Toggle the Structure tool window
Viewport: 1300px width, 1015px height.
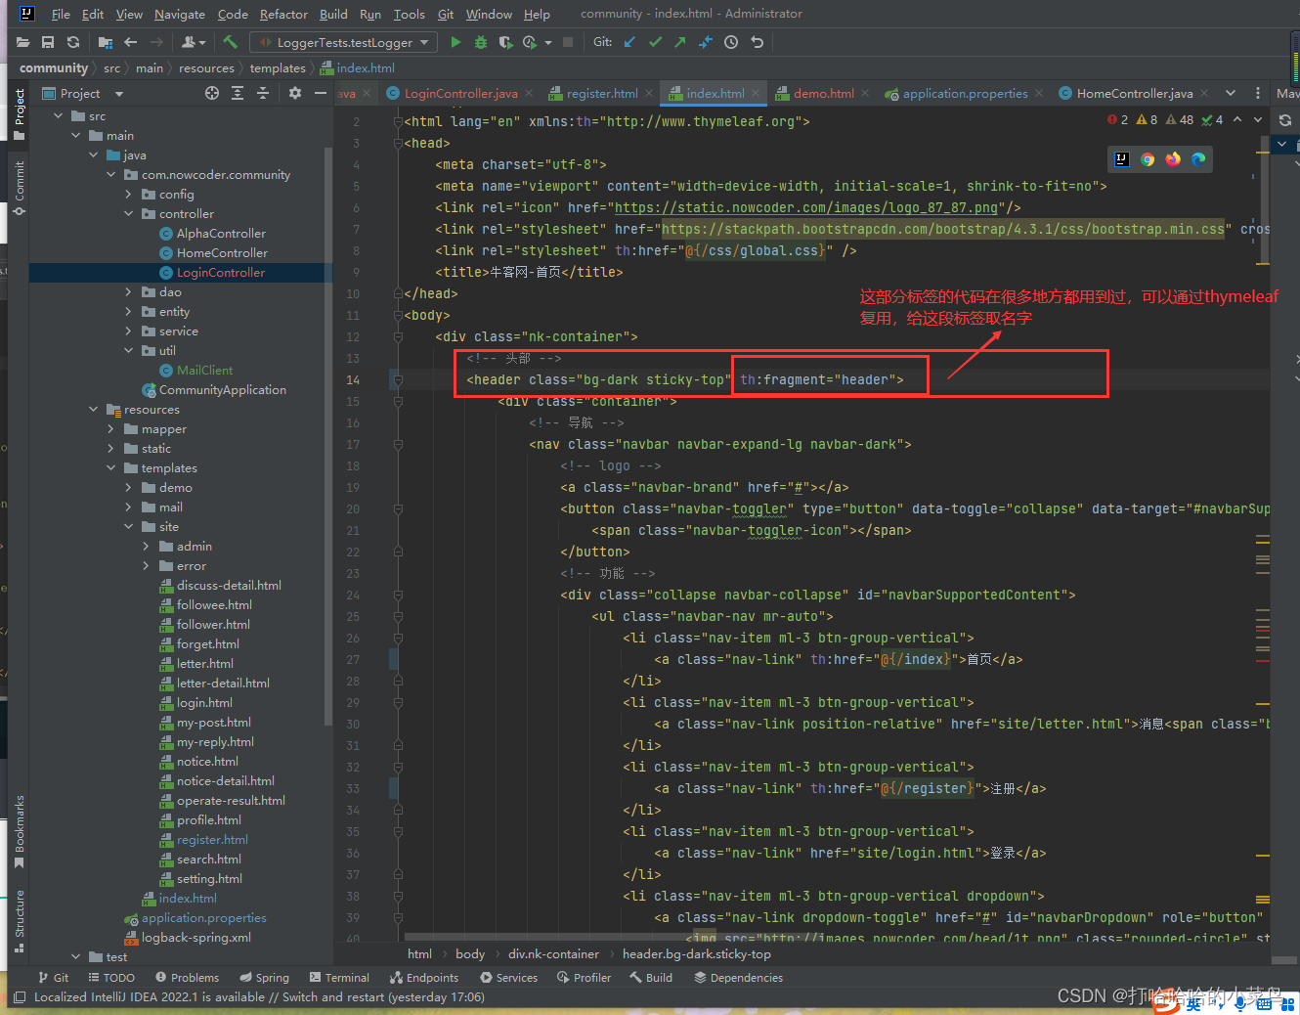tap(19, 921)
